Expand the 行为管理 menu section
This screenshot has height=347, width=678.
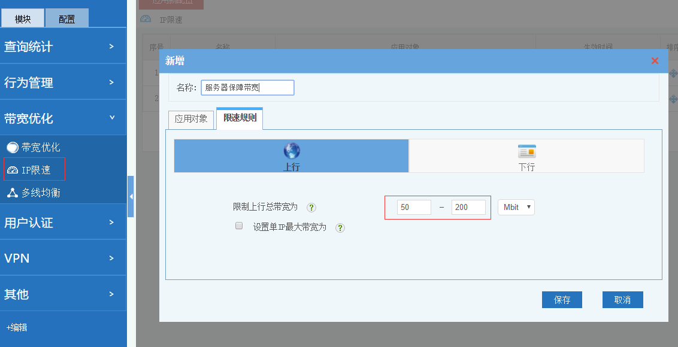tap(63, 83)
